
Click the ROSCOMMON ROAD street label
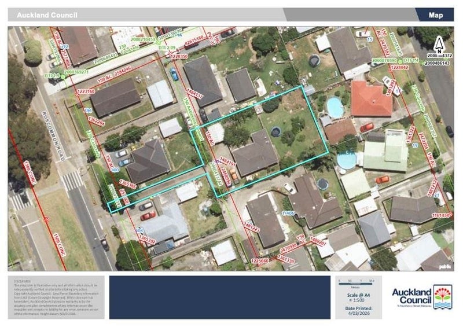[53, 136]
